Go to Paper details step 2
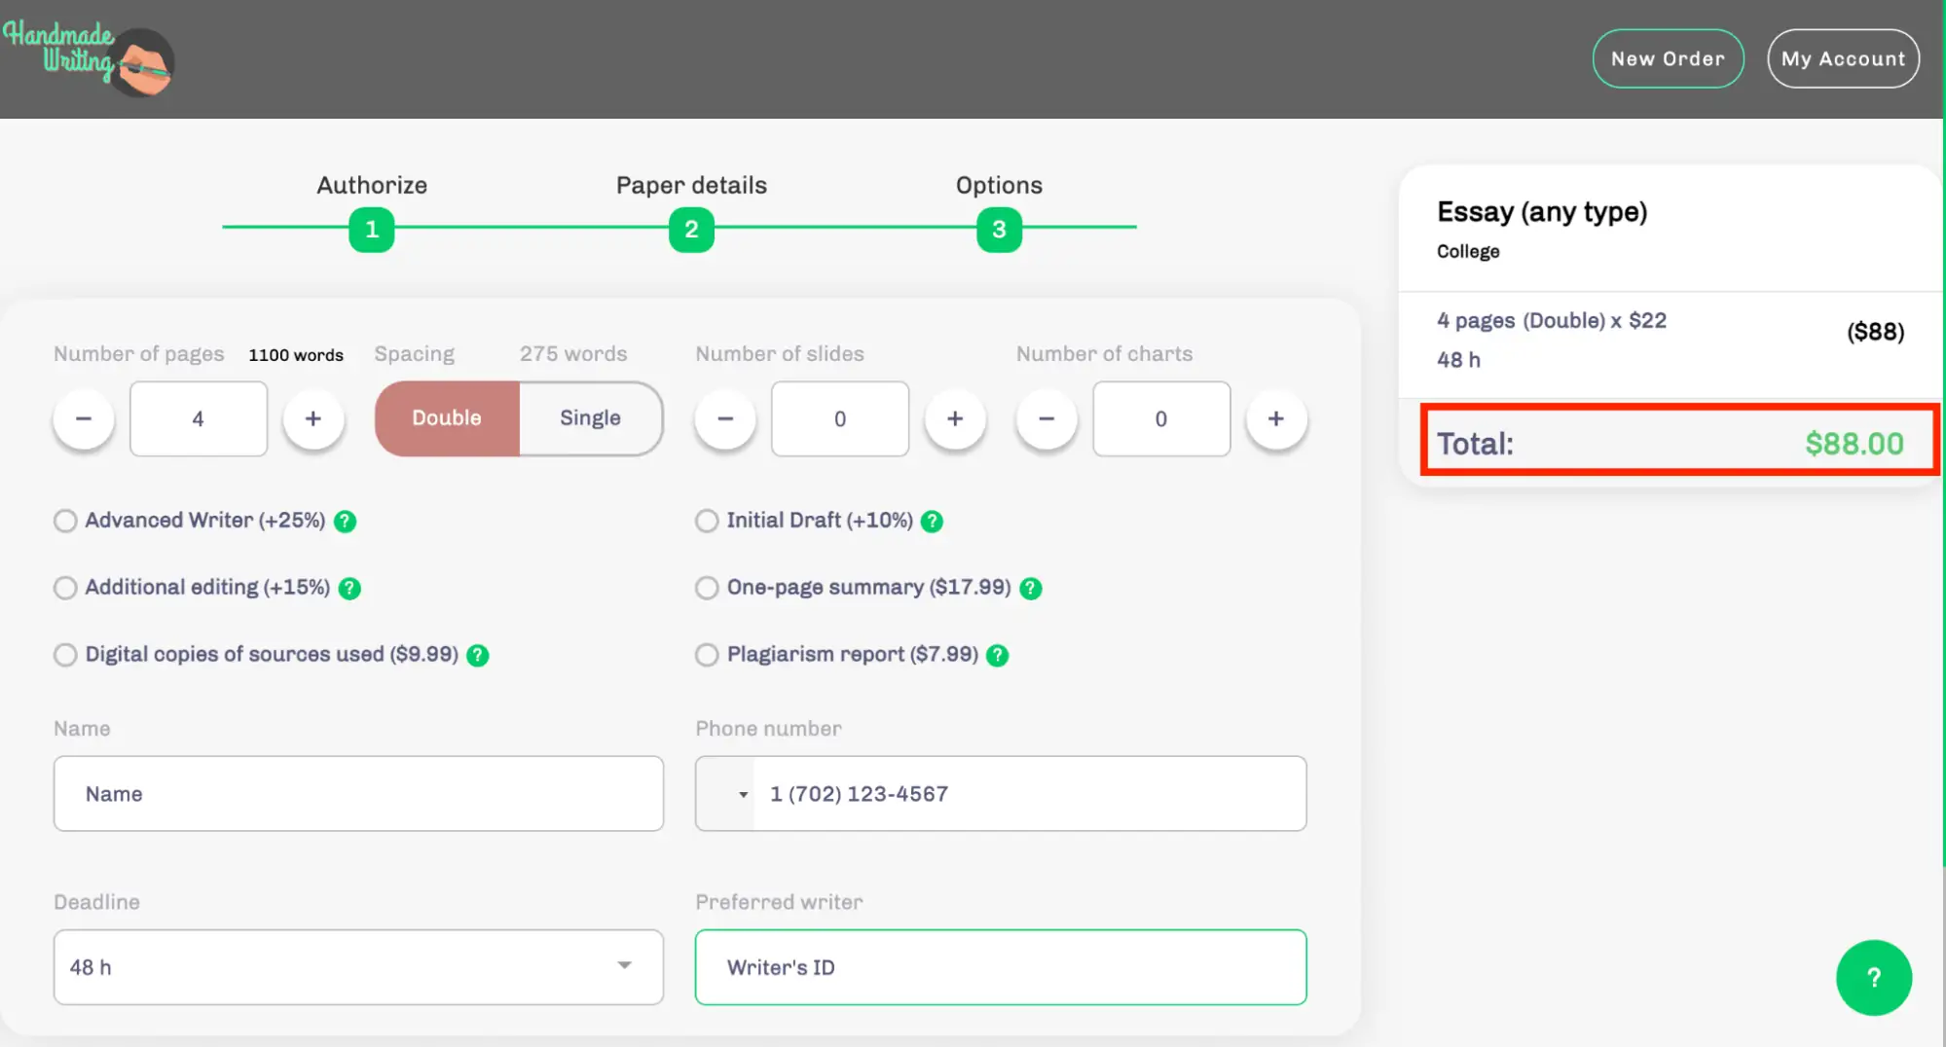The image size is (1946, 1047). (691, 230)
